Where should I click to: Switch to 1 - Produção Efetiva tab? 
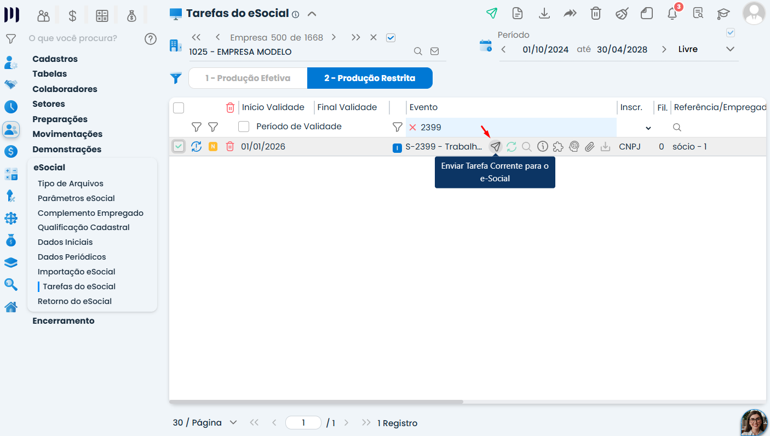[x=248, y=78]
